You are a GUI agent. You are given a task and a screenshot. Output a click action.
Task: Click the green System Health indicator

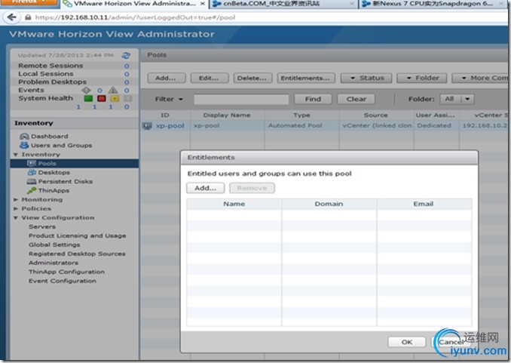(88, 98)
